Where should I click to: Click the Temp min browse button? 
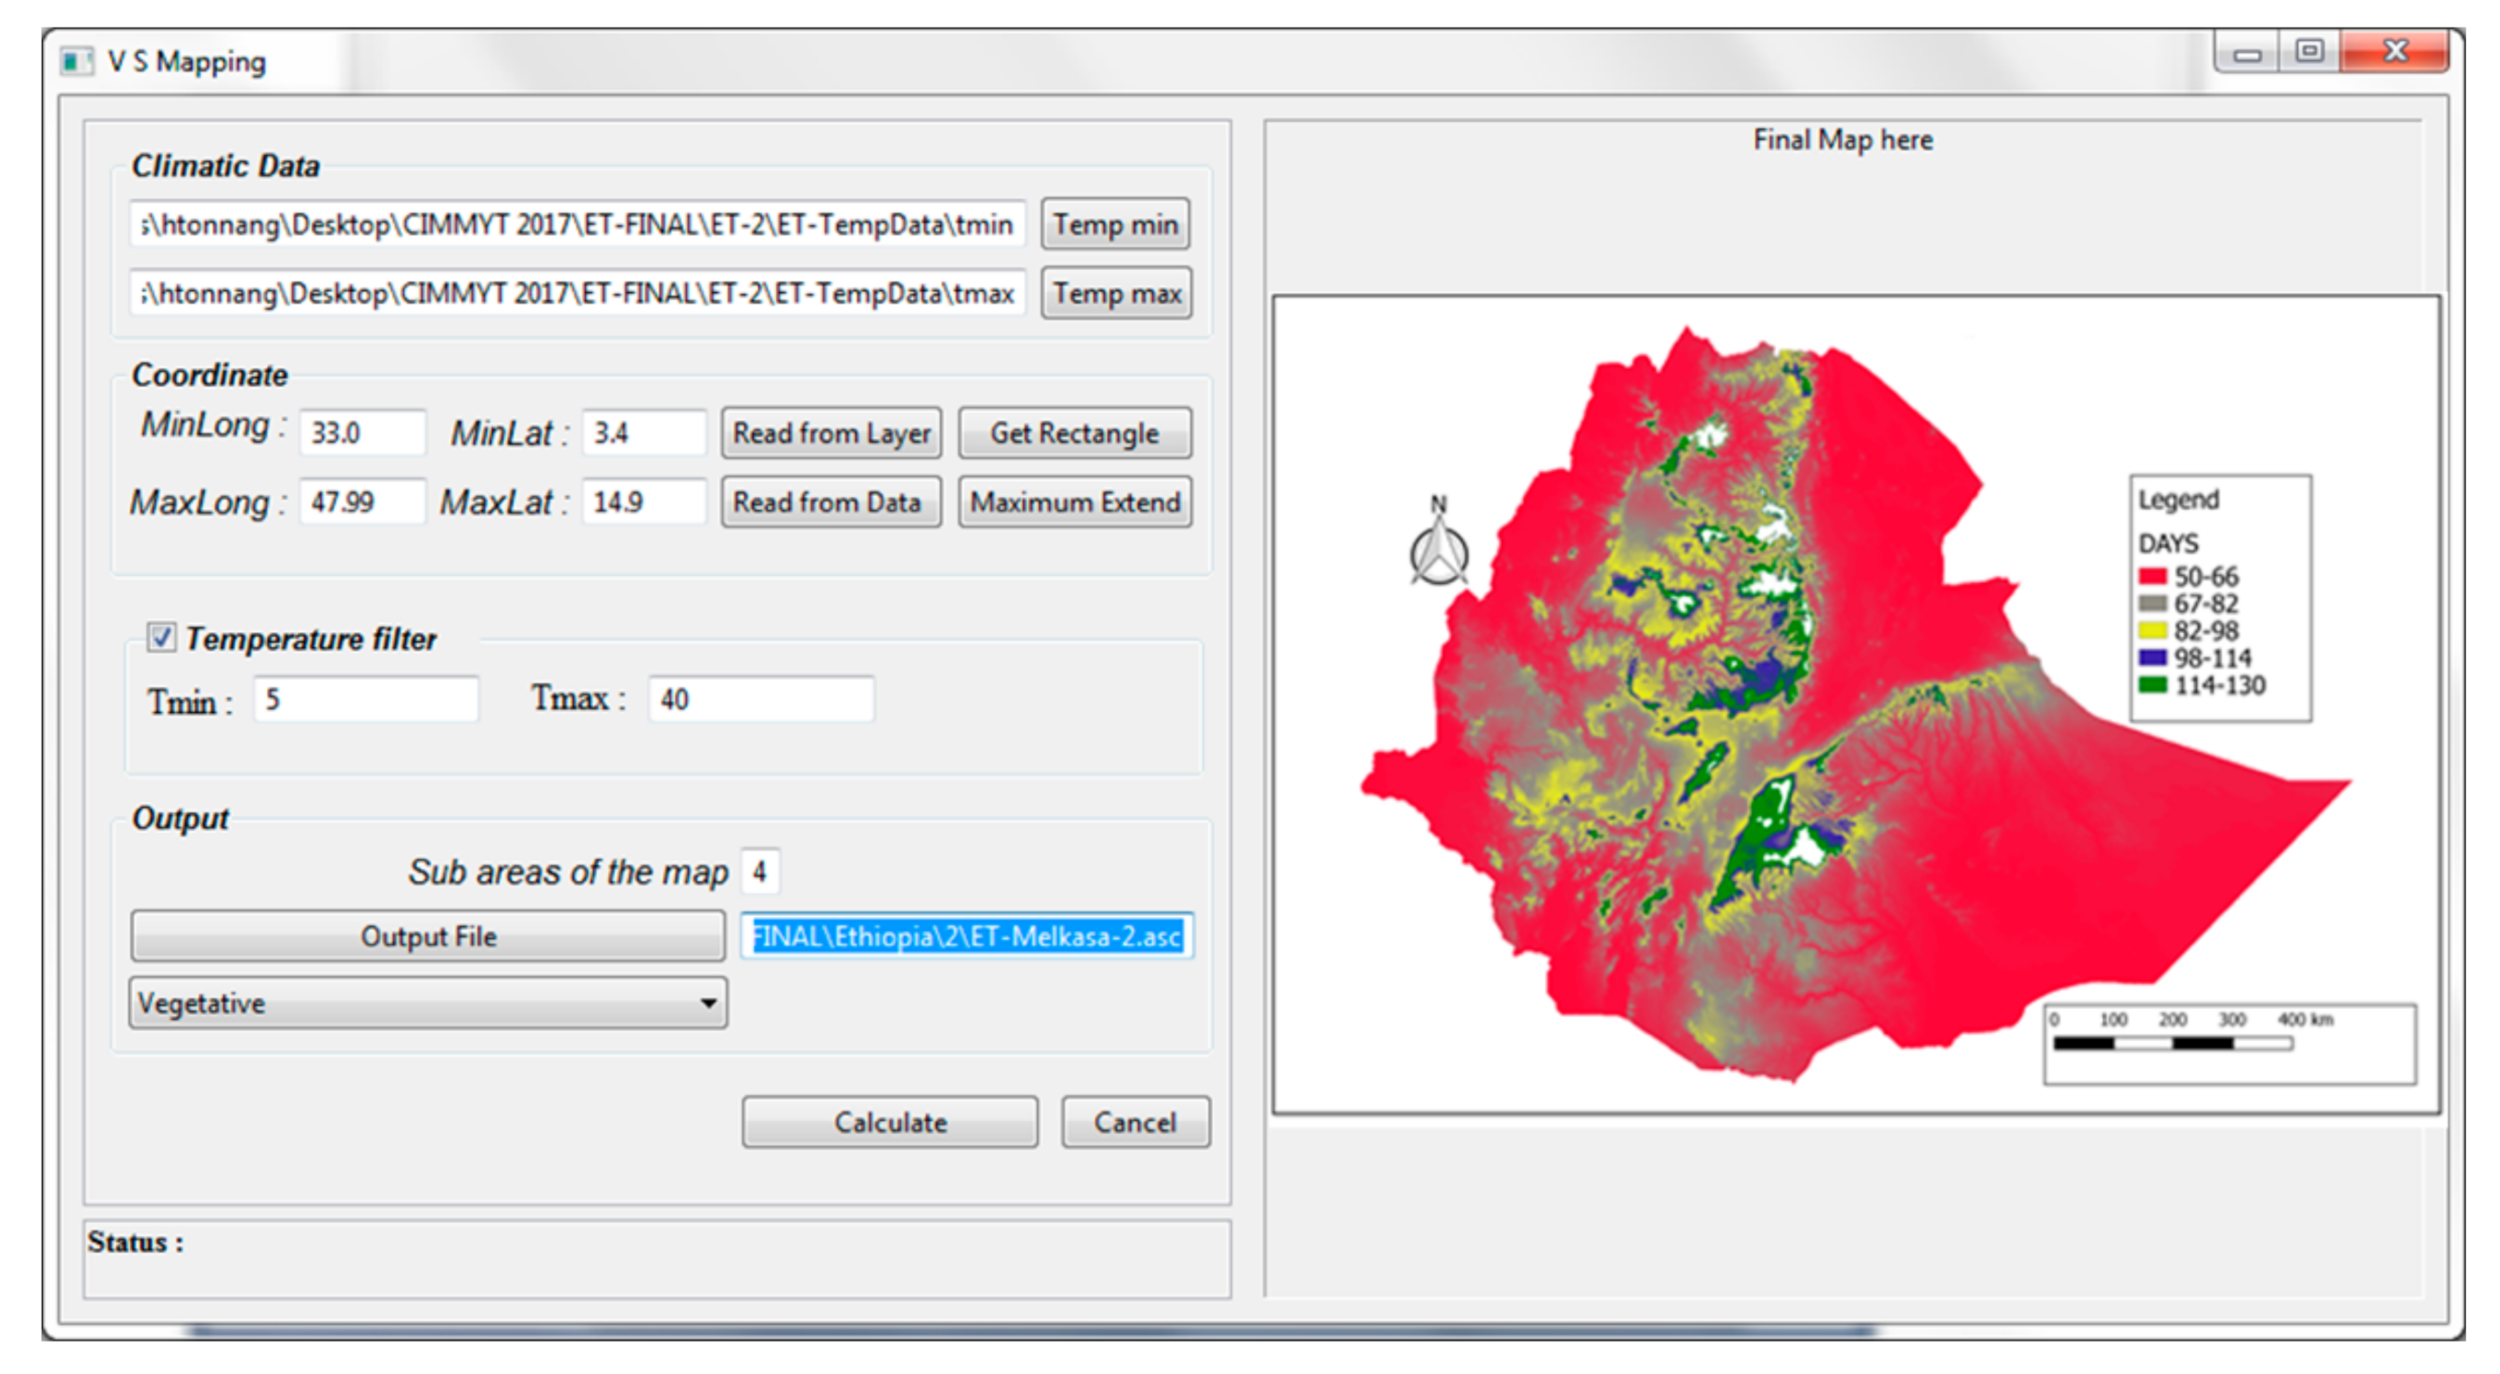coord(1116,224)
